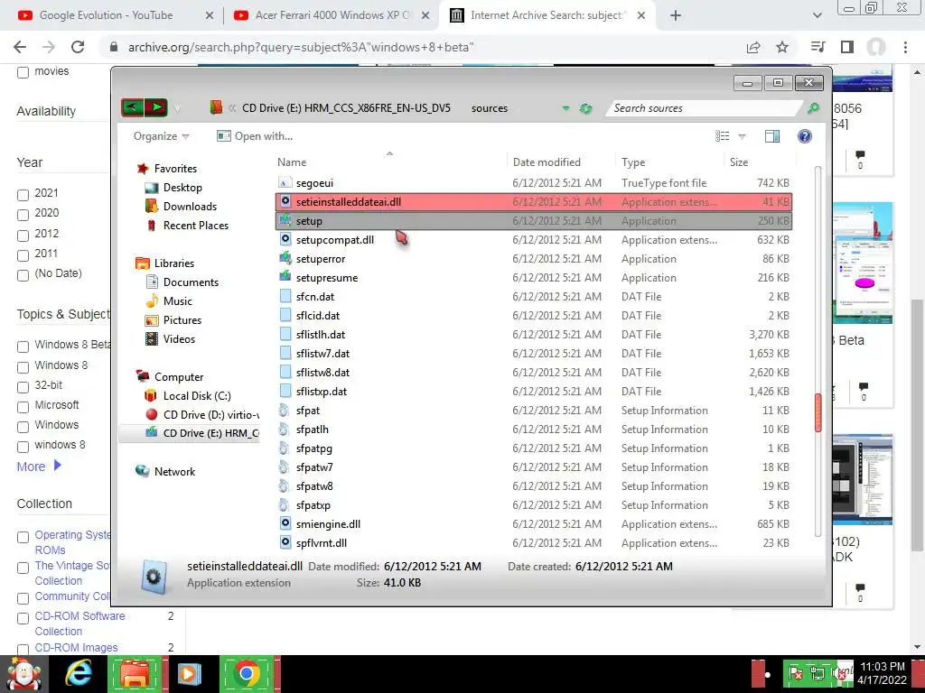Select Network in navigation pane

(174, 471)
